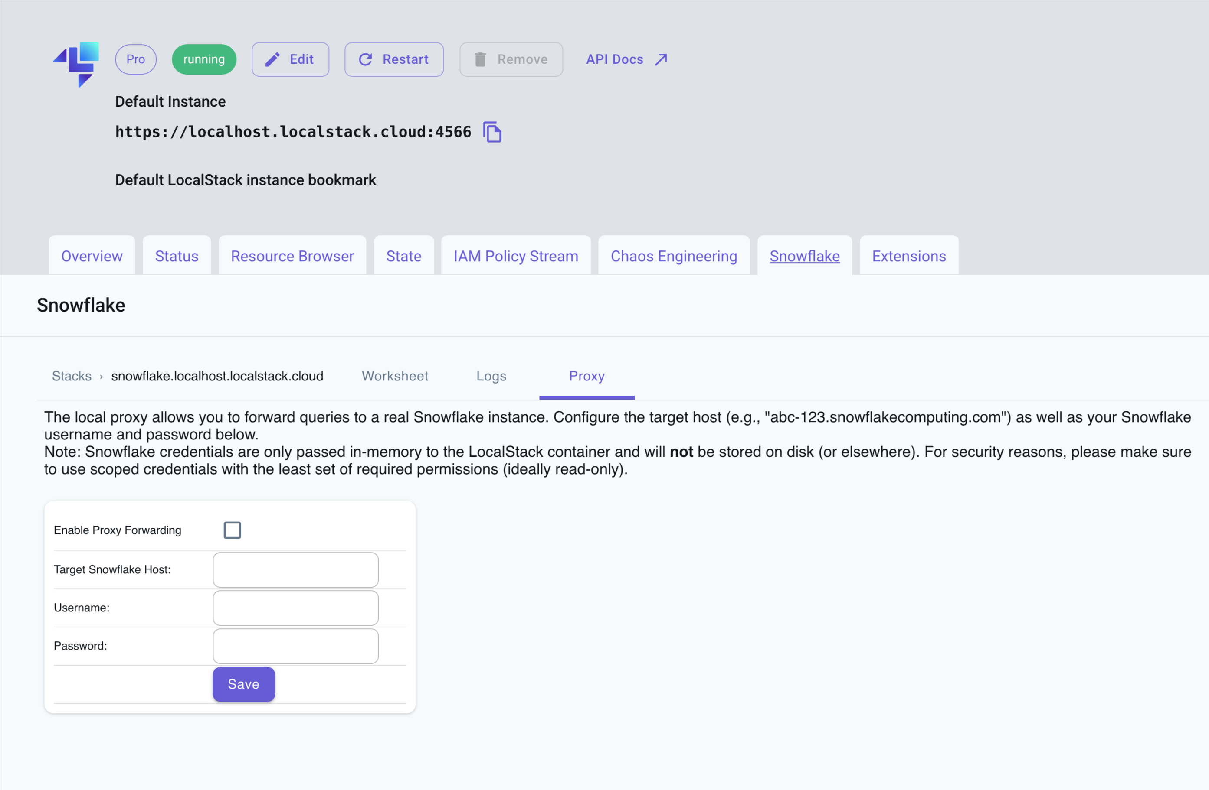
Task: Open the Logs sub-tab
Action: click(491, 376)
